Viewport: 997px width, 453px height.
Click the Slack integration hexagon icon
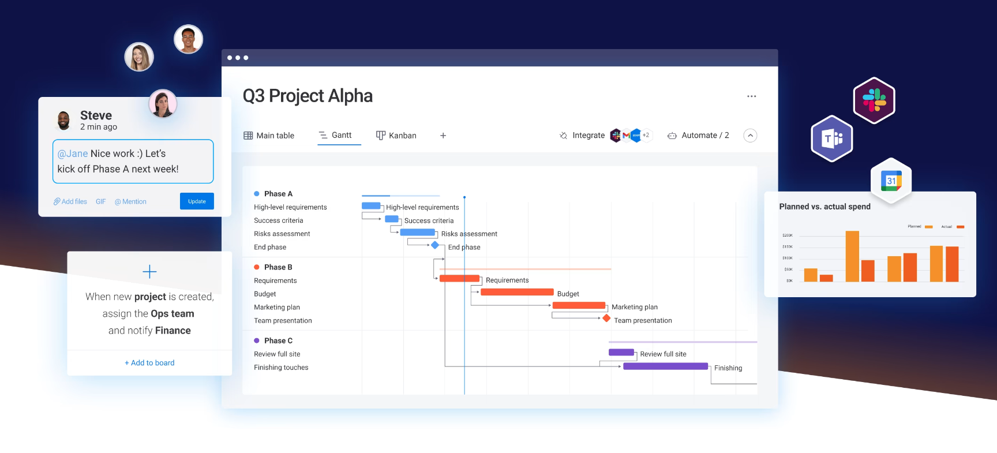[x=874, y=100]
